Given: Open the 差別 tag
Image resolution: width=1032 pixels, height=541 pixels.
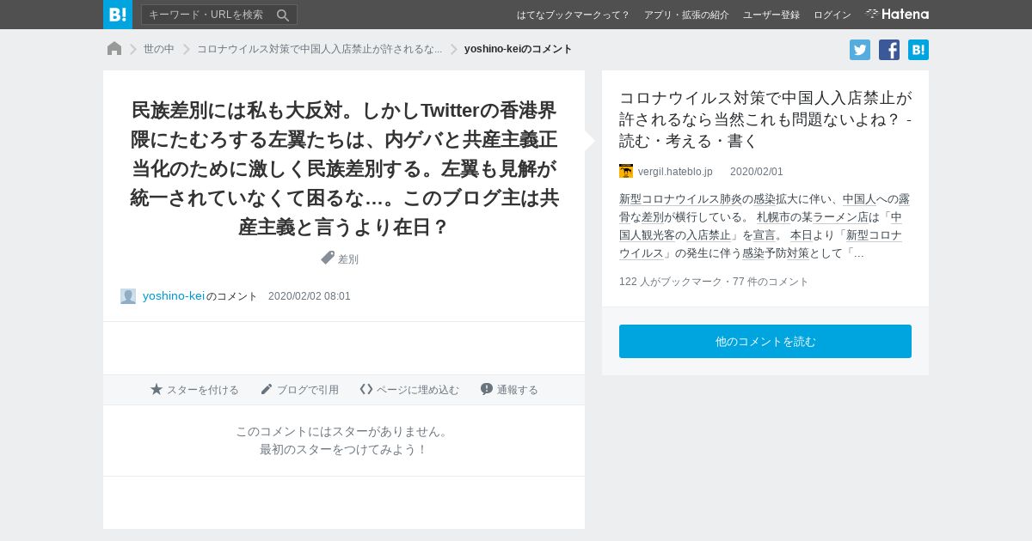Looking at the screenshot, I should [348, 258].
